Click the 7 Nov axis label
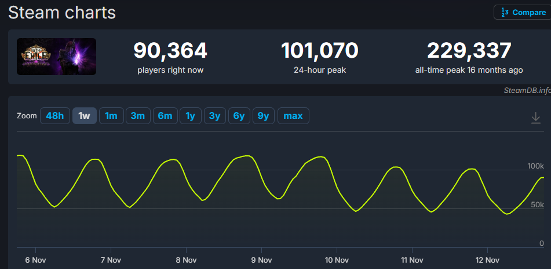Image resolution: width=551 pixels, height=269 pixels. click(111, 260)
